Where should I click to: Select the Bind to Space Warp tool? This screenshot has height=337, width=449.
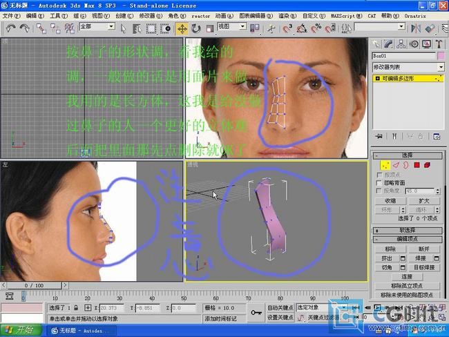[69, 28]
